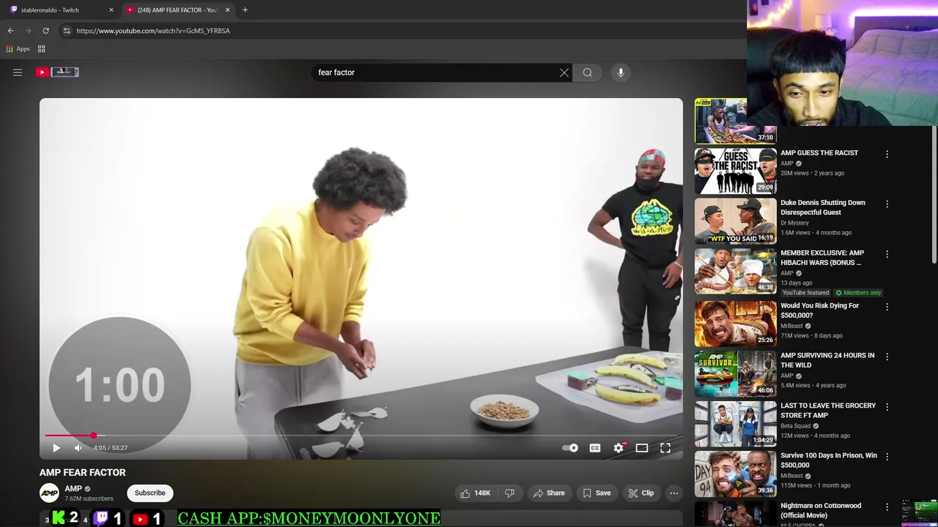The width and height of the screenshot is (938, 527).
Task: Open a new browser tab
Action: point(245,10)
